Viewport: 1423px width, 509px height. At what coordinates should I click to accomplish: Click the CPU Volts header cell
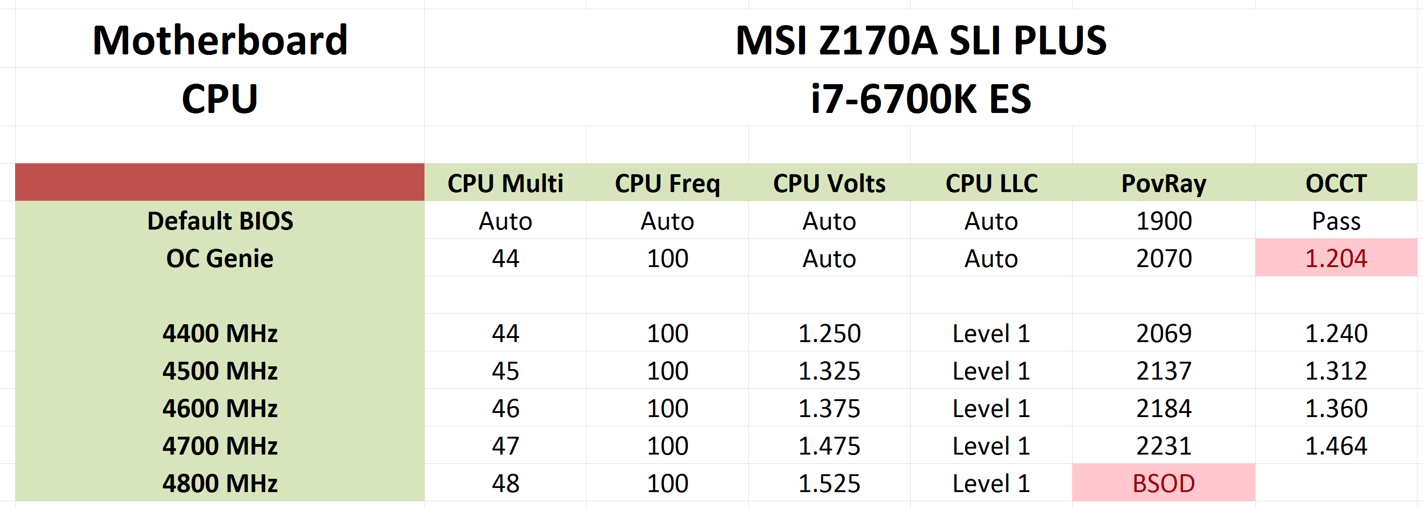pyautogui.click(x=829, y=183)
